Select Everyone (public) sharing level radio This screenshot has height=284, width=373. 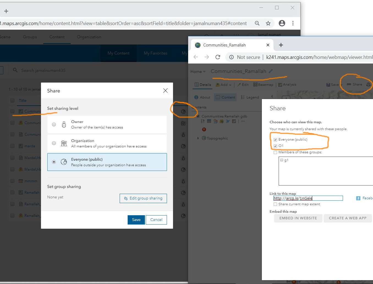(54, 162)
